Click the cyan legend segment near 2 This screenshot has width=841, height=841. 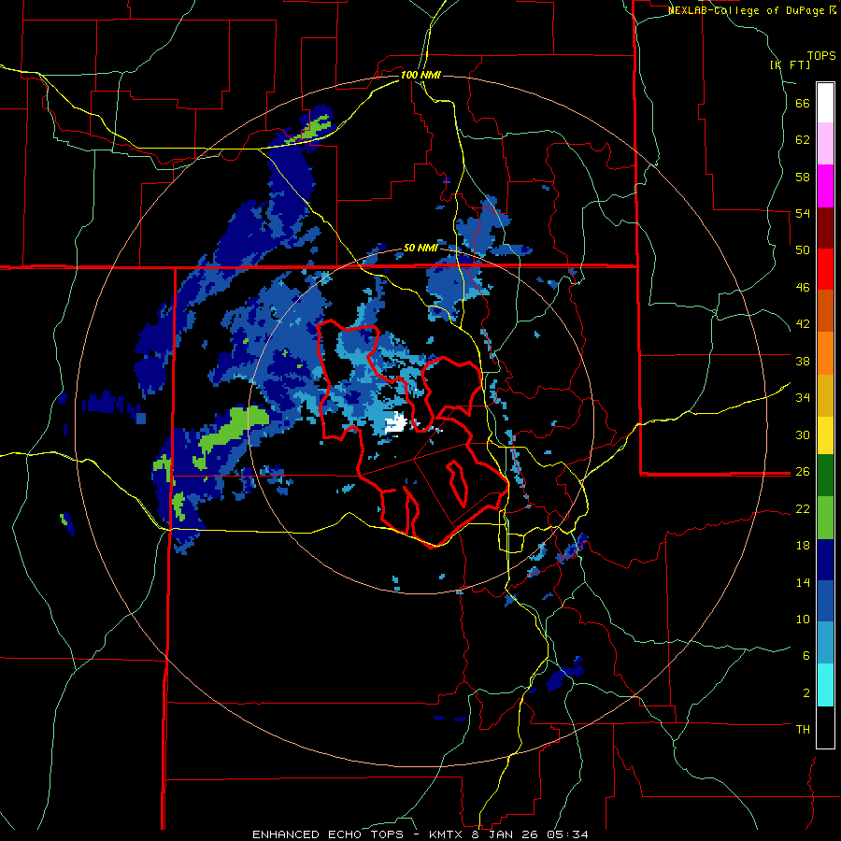pyautogui.click(x=825, y=685)
